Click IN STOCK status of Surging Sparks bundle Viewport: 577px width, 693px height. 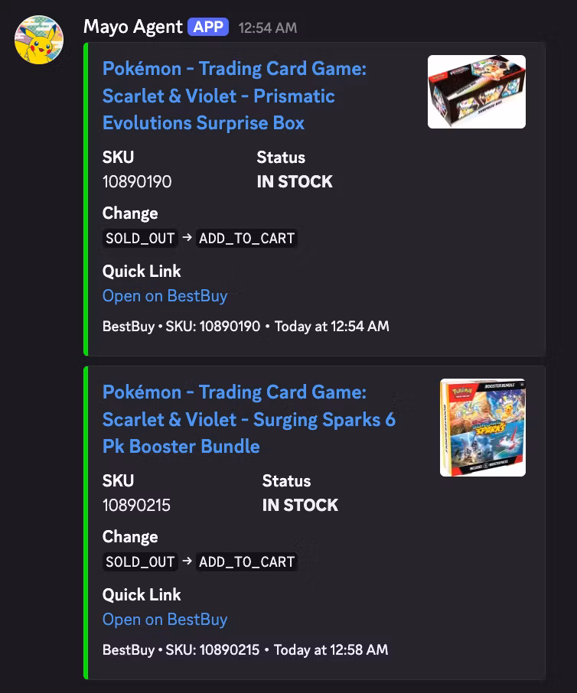point(300,505)
